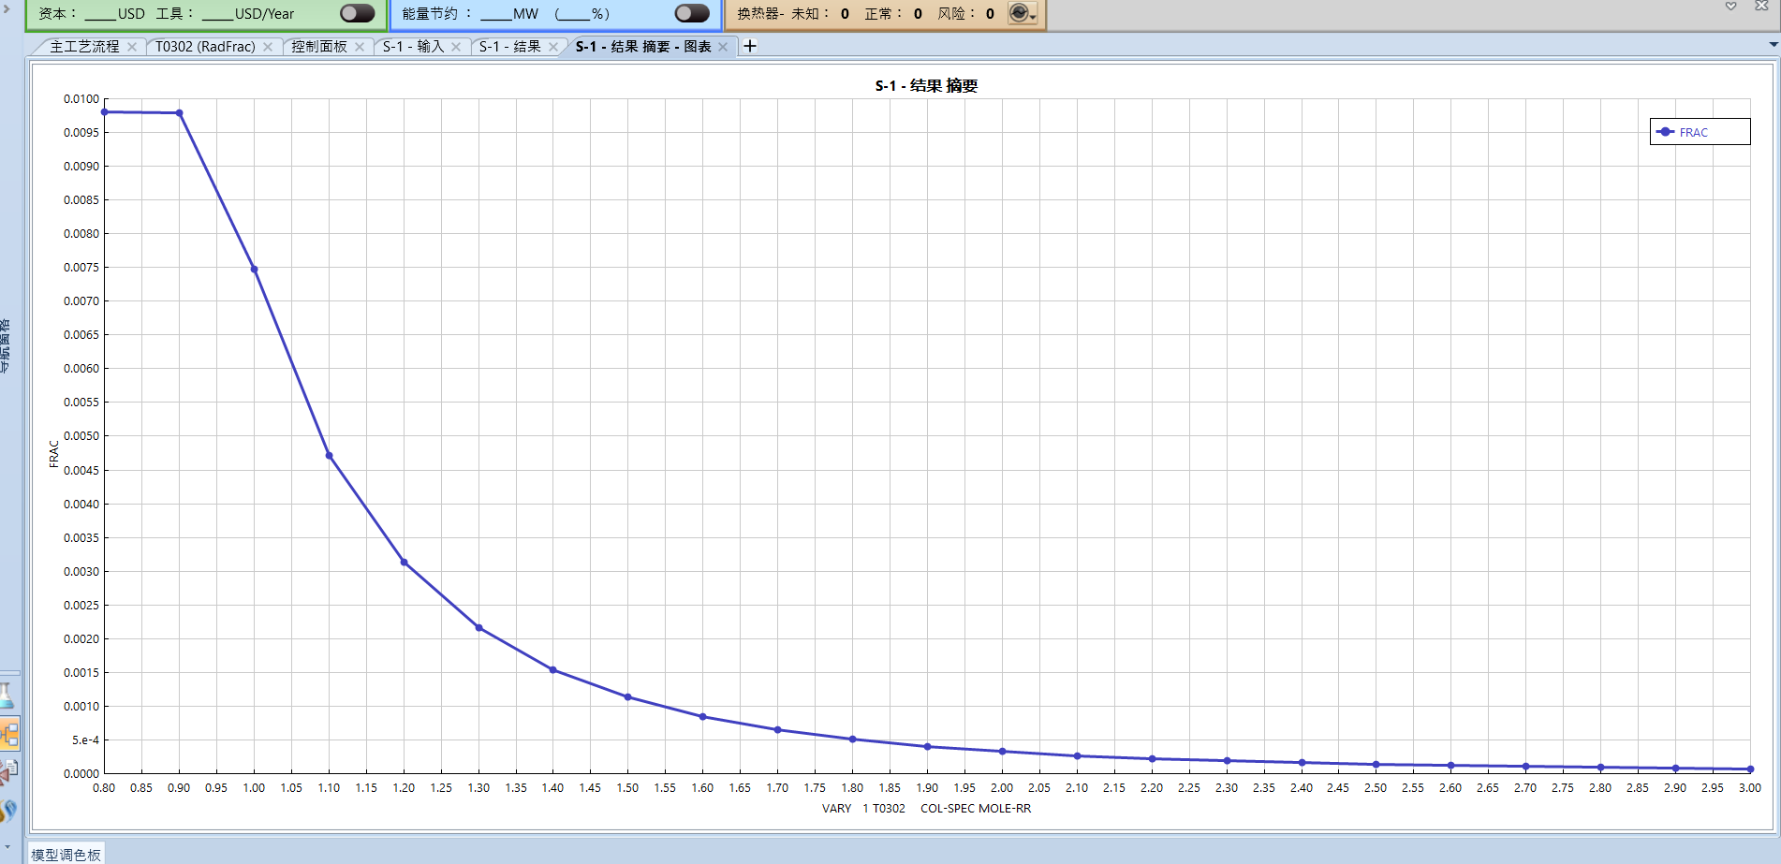The image size is (1781, 864).
Task: Open the Safety Analysis environment icon
Action: [8, 771]
